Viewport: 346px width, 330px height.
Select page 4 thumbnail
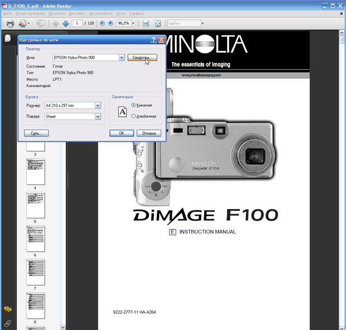pyautogui.click(x=35, y=172)
